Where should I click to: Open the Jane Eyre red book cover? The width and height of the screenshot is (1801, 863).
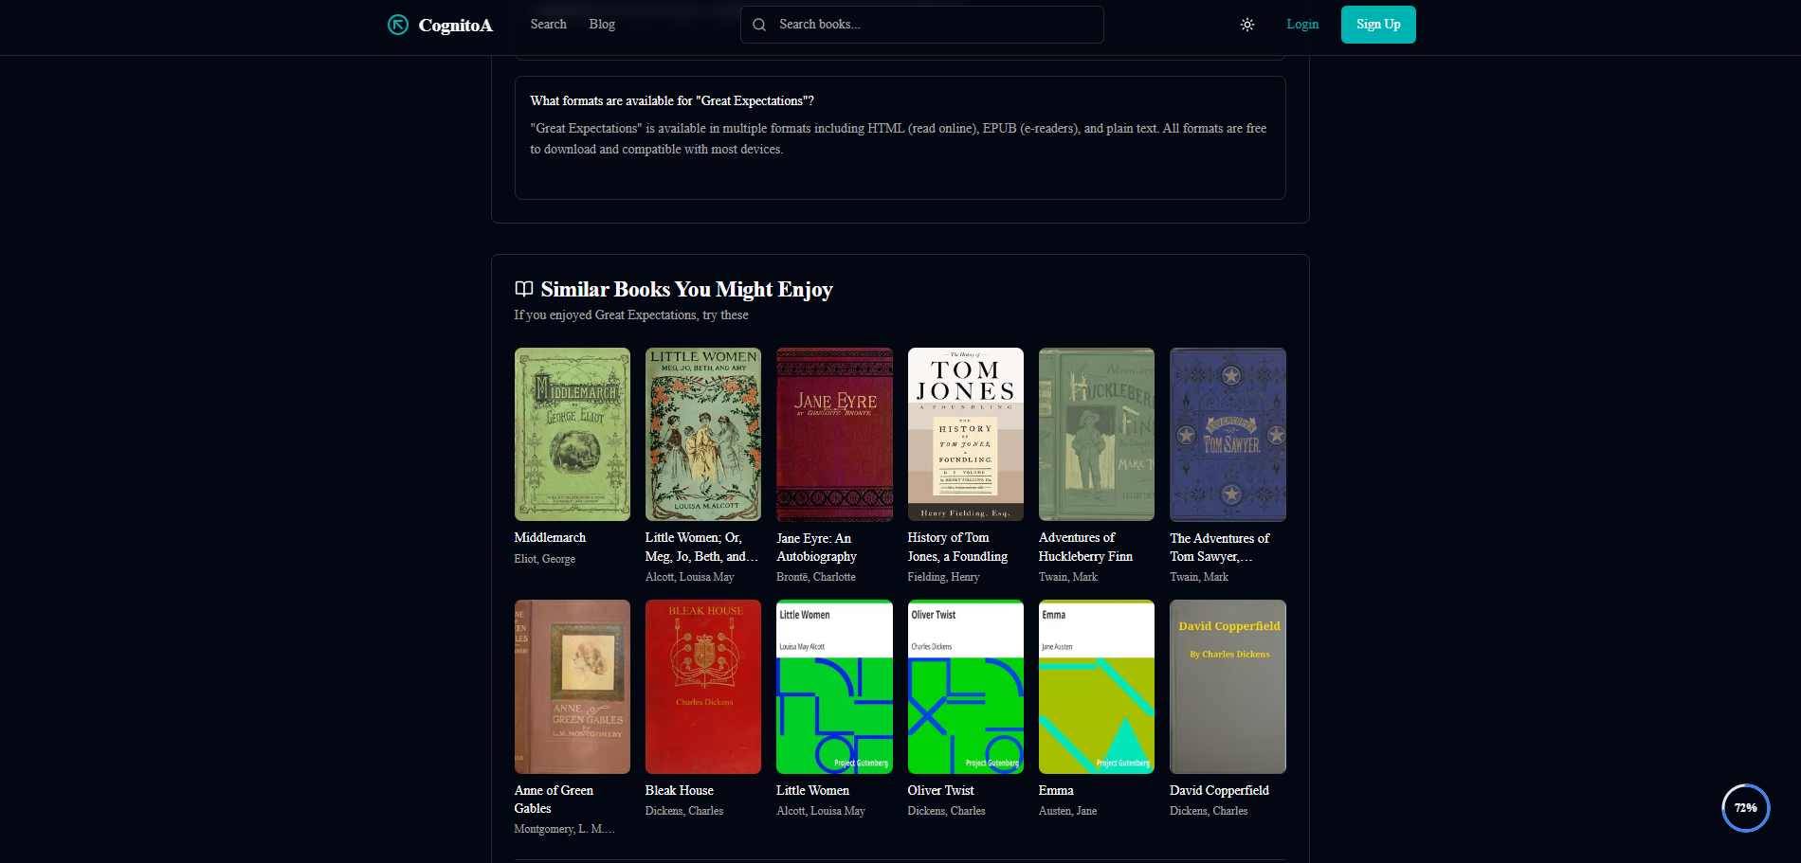click(834, 434)
